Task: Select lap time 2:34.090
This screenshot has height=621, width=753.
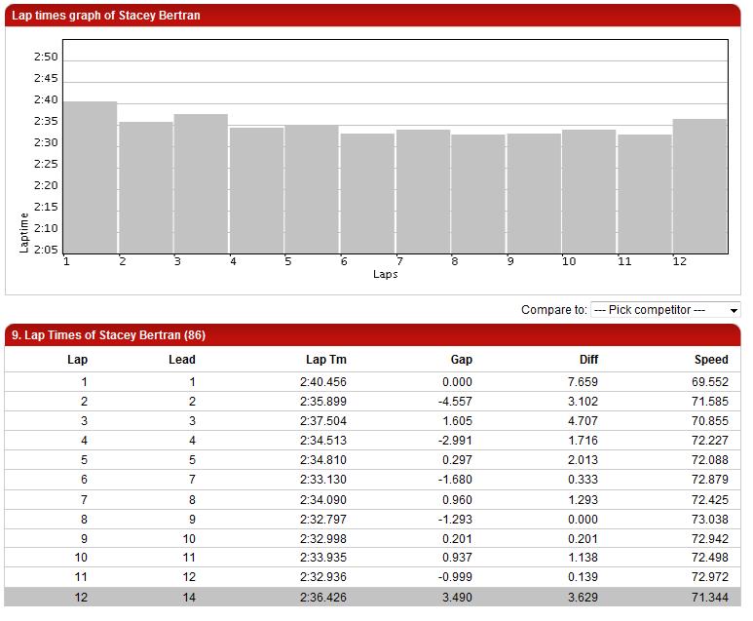Action: [x=323, y=500]
